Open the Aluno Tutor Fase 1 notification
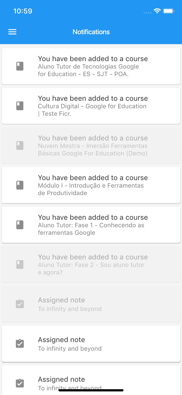Viewport: 182px width, 395px height. point(91,225)
